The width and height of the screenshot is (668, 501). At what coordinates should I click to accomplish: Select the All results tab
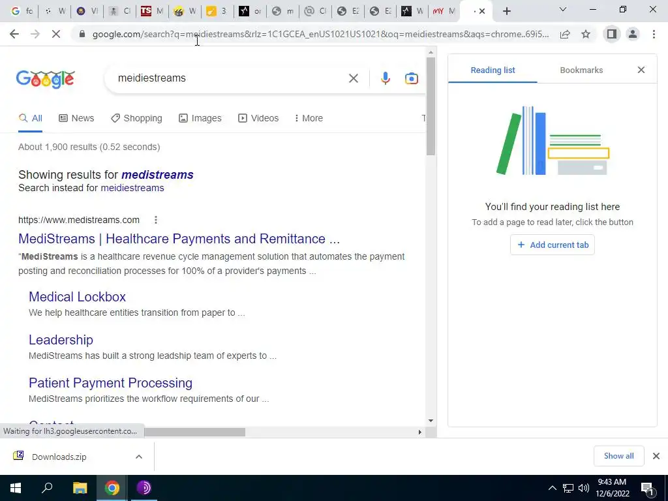30,118
